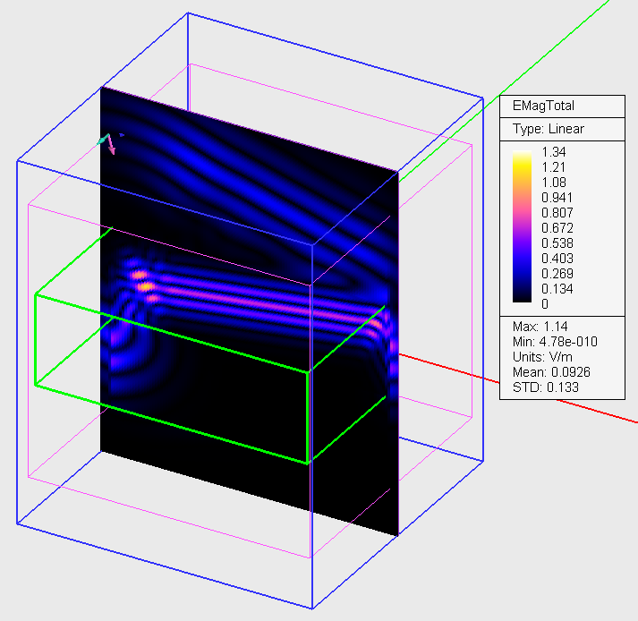
Task: Click the Units: V/m entry
Action: click(542, 357)
